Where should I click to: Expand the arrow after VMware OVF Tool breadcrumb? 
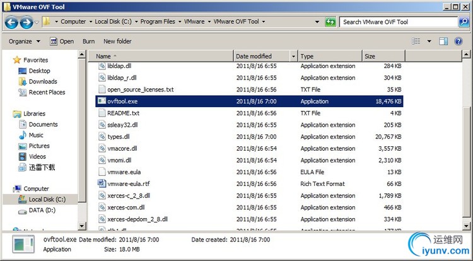tap(264, 21)
